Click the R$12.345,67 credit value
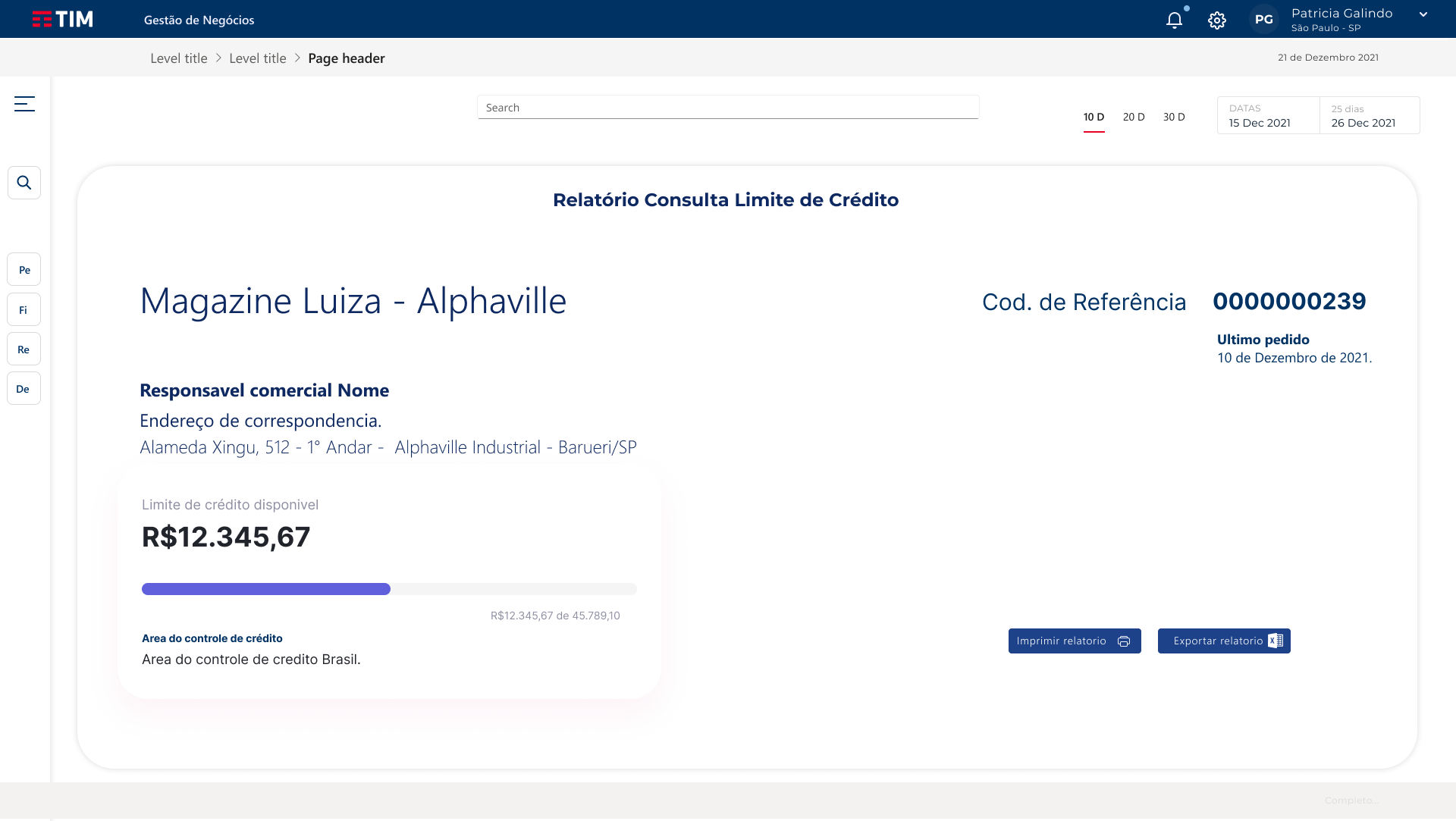Image resolution: width=1456 pixels, height=821 pixels. (226, 537)
